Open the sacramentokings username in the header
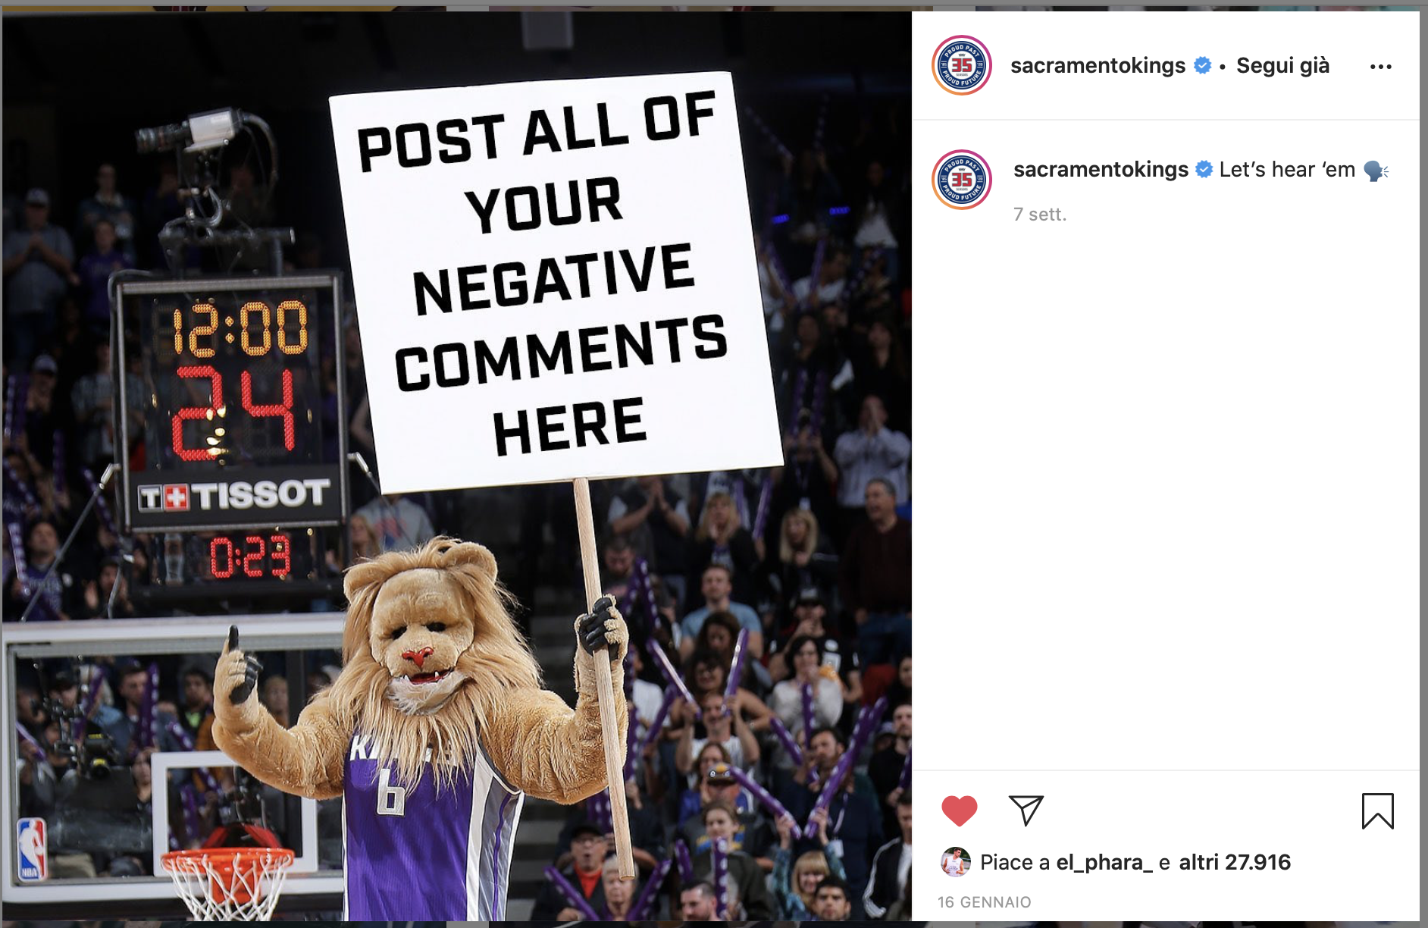This screenshot has height=928, width=1428. [1098, 66]
